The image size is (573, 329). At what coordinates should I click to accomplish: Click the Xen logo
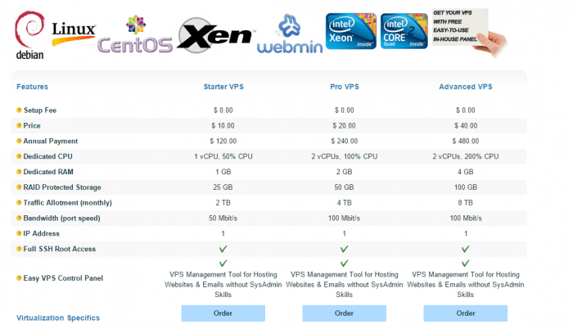pyautogui.click(x=215, y=35)
